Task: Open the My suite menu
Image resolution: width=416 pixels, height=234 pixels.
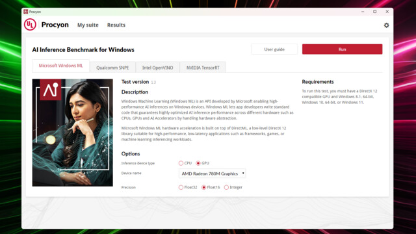Action: click(x=88, y=25)
